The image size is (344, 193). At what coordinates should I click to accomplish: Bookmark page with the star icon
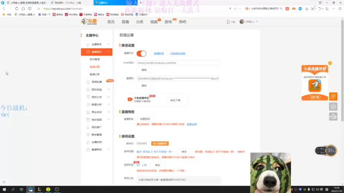coord(38,9)
